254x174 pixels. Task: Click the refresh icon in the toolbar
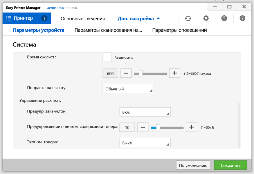click(188, 19)
